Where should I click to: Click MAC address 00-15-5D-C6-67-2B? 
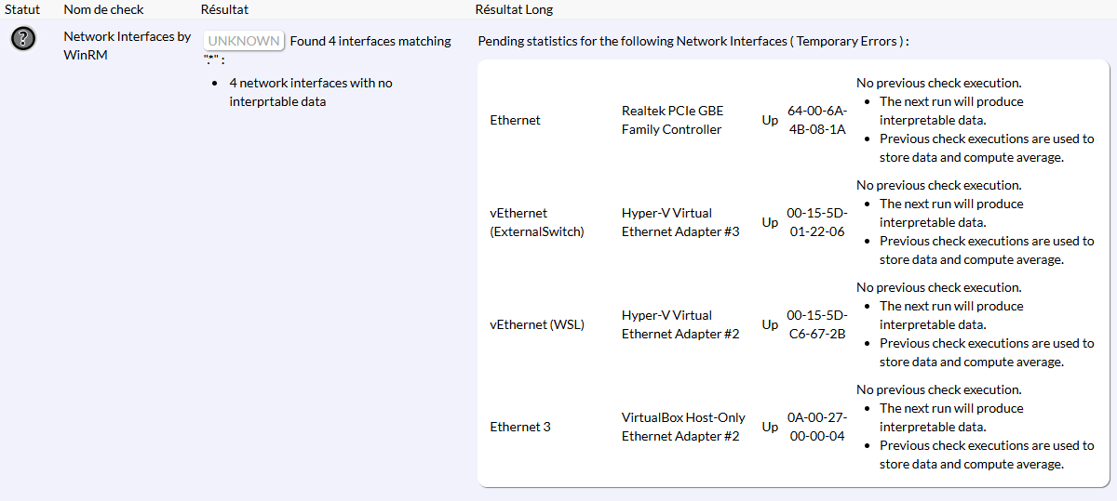(x=816, y=324)
